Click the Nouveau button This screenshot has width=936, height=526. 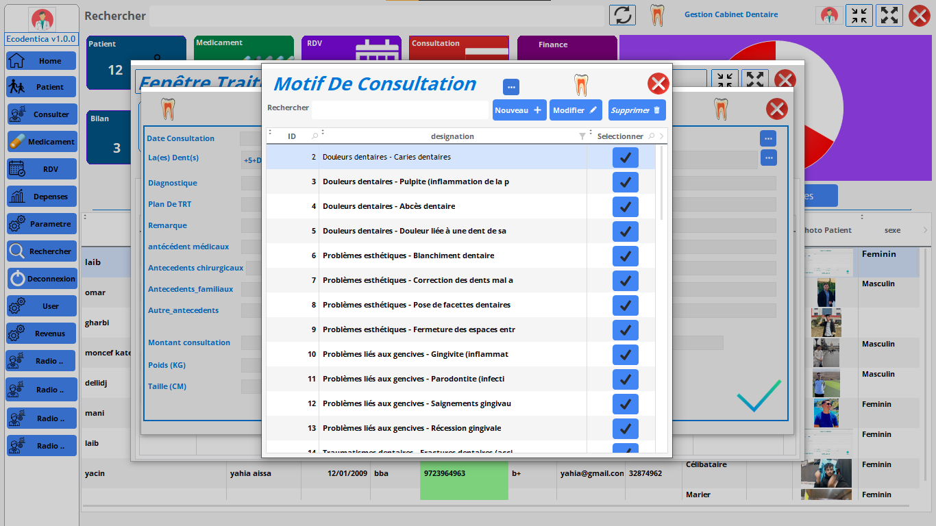point(518,110)
